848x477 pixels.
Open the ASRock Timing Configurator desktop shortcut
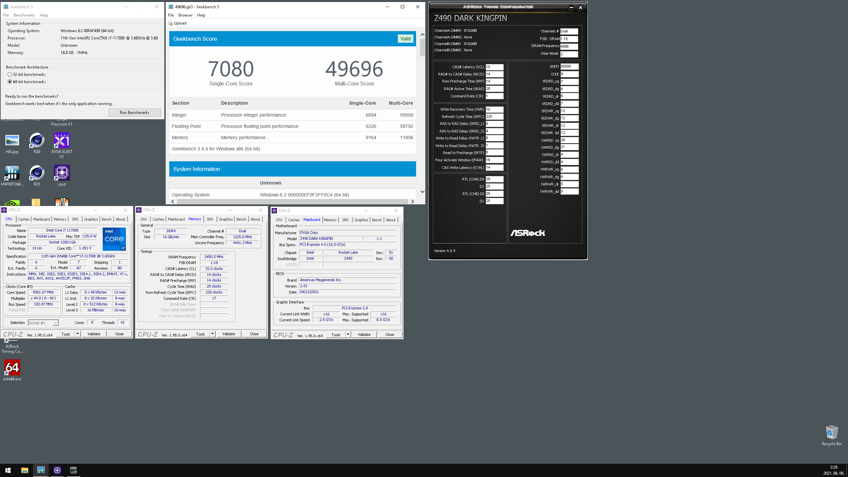coord(12,346)
